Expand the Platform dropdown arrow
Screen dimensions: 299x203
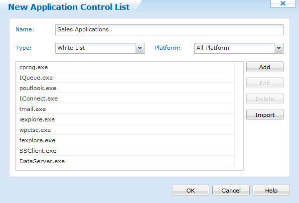[x=279, y=48]
